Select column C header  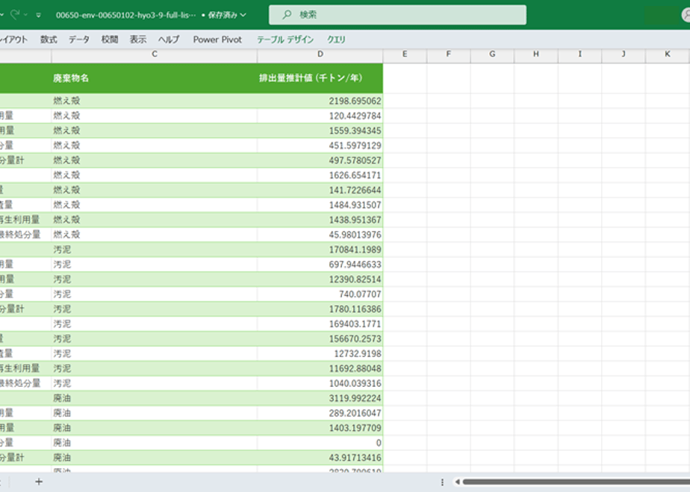click(x=154, y=54)
